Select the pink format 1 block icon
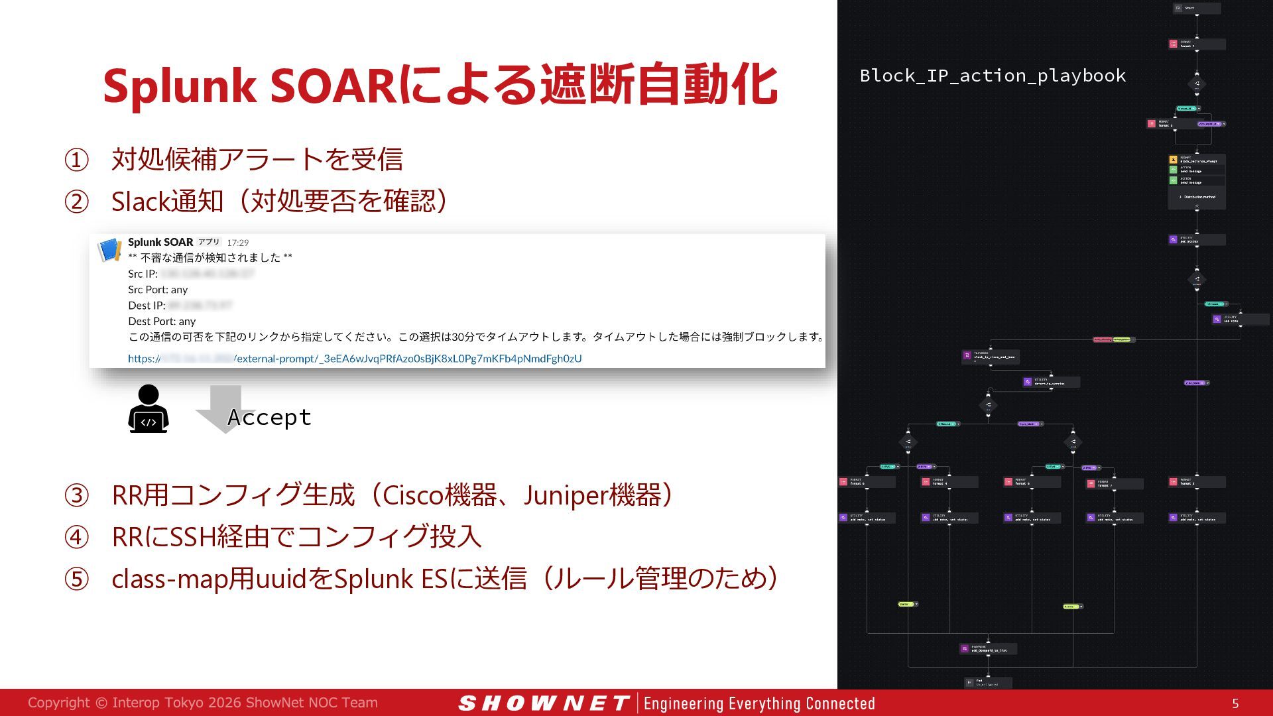Viewport: 1273px width, 716px height. pos(1173,44)
